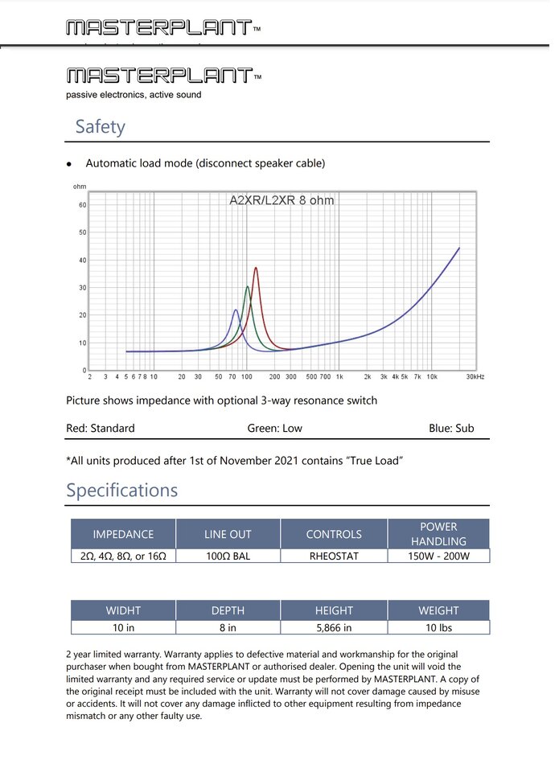The width and height of the screenshot is (559, 772).
Task: Click the 'CONTROLS' table header cell
Action: 334,534
